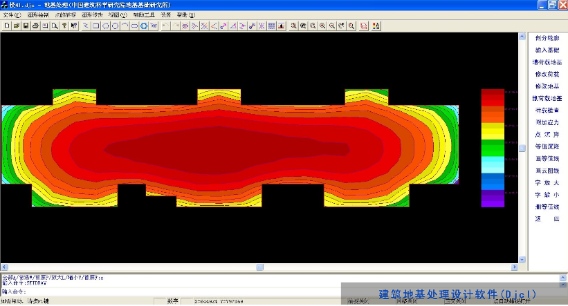568x306 pixels.
Task: Click 修改地基 in the right panel
Action: pos(547,86)
